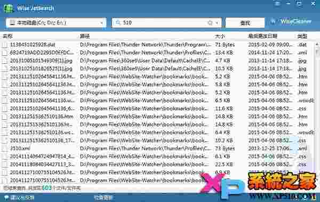Click the WiseCleaner logo icon
This screenshot has width=320, height=202.
point(274,22)
